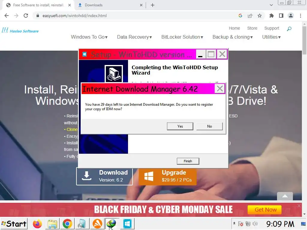Go back in Chrome

click(x=7, y=16)
